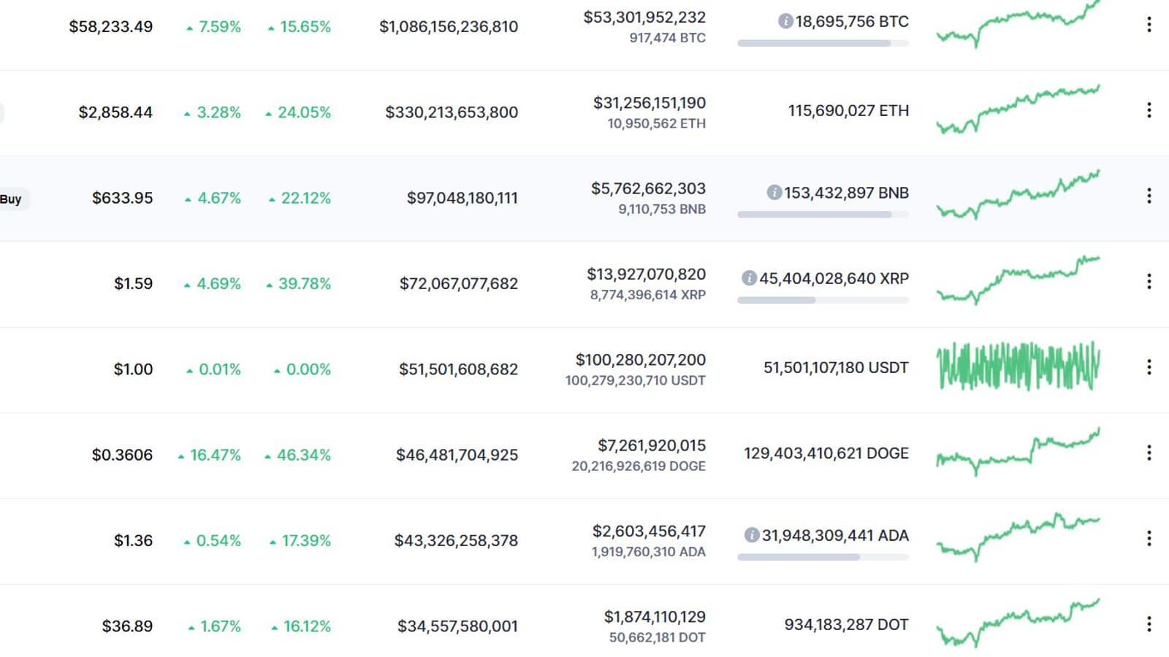1169x657 pixels.
Task: Click the BTC volume link $53,301,952,232
Action: pos(644,17)
